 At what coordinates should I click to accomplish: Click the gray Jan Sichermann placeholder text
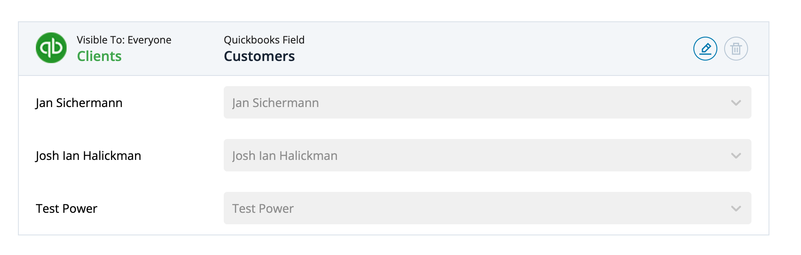point(275,103)
